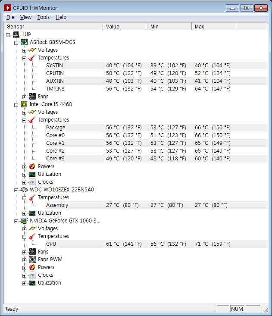Click the 1UP computer icon
Viewport: 272px width, 316px height.
(x=16, y=34)
